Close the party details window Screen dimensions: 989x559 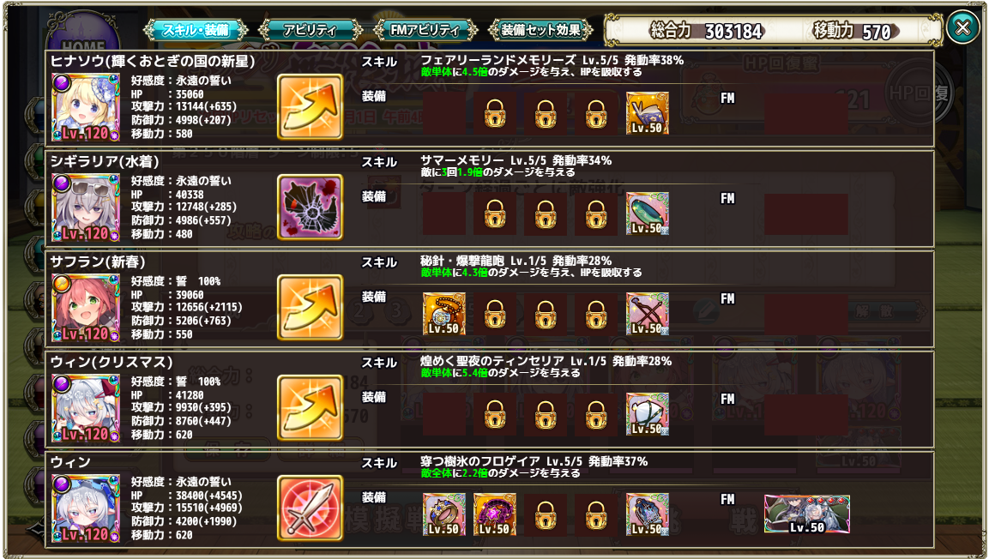[x=962, y=27]
